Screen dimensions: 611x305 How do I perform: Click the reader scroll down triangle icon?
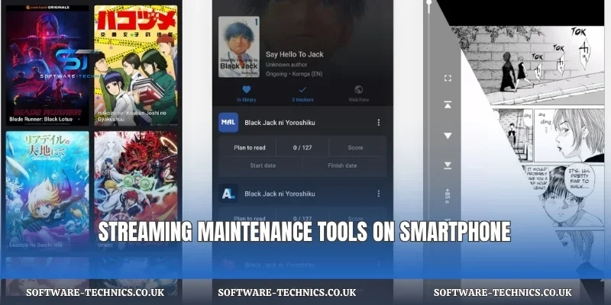coord(448,136)
